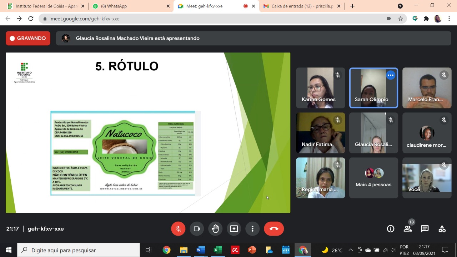Open the chat panel

(x=425, y=229)
